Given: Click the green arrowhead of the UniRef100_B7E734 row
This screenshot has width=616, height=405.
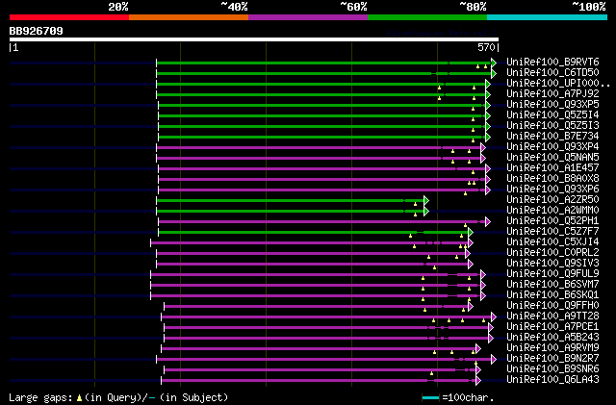Looking at the screenshot, I should tap(488, 138).
